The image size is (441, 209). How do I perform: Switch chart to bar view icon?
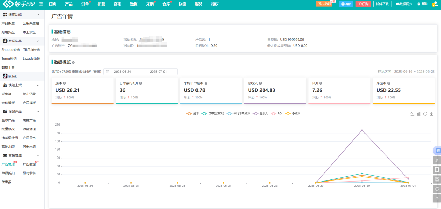419,114
